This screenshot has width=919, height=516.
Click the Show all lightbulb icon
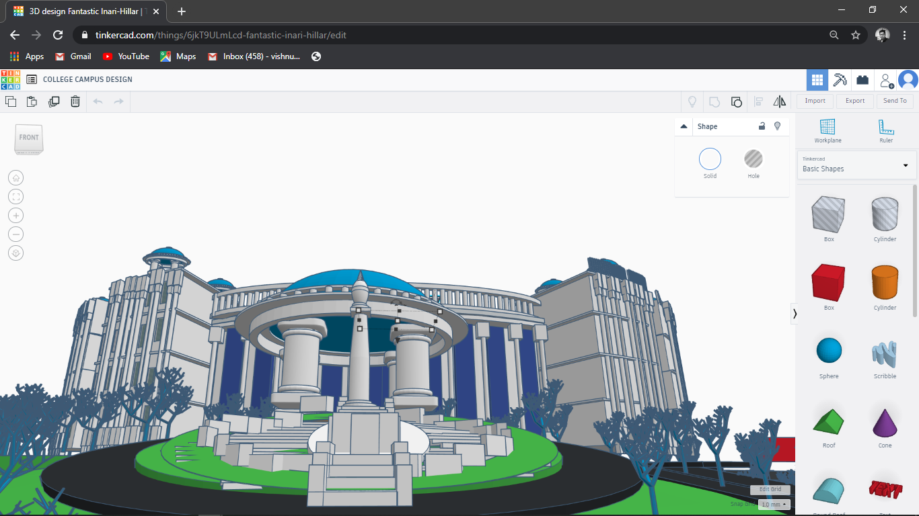[692, 101]
